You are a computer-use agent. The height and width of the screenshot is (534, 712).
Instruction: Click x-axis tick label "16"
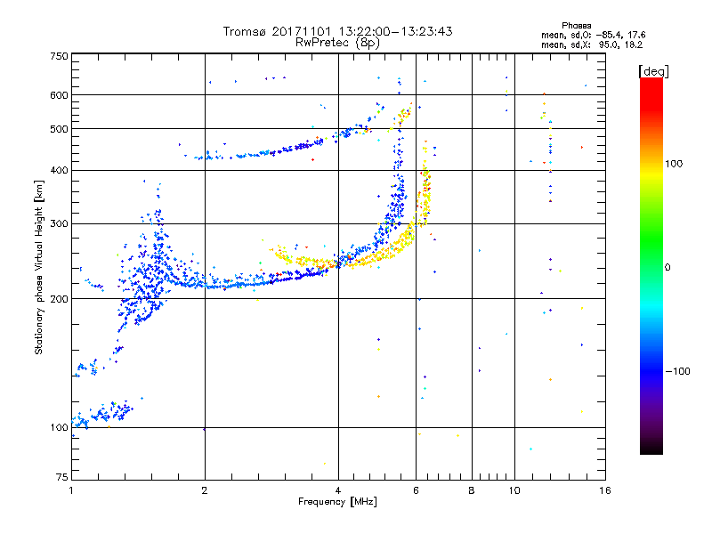[605, 490]
